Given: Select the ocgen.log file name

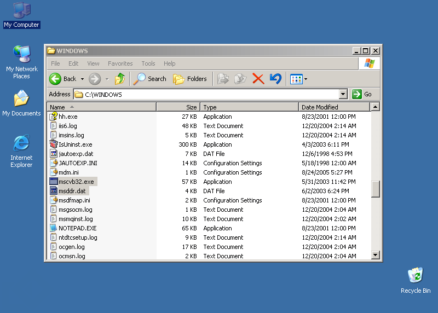Looking at the screenshot, I should click(x=72, y=247).
